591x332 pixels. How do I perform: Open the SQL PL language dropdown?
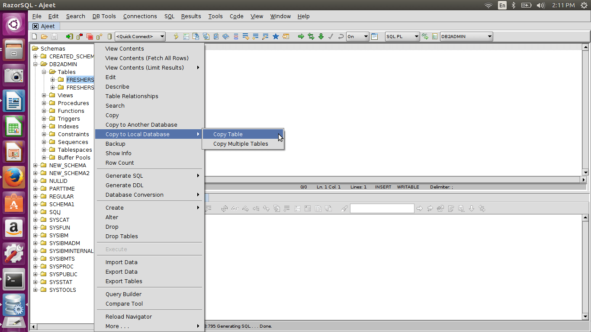402,37
